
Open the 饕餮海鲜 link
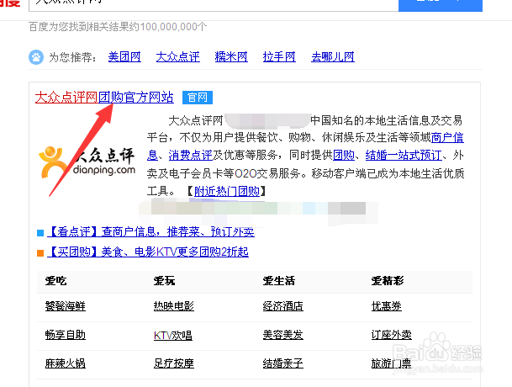coord(66,306)
